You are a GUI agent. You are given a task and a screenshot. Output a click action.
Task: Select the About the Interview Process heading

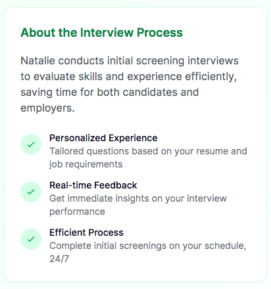pos(101,33)
